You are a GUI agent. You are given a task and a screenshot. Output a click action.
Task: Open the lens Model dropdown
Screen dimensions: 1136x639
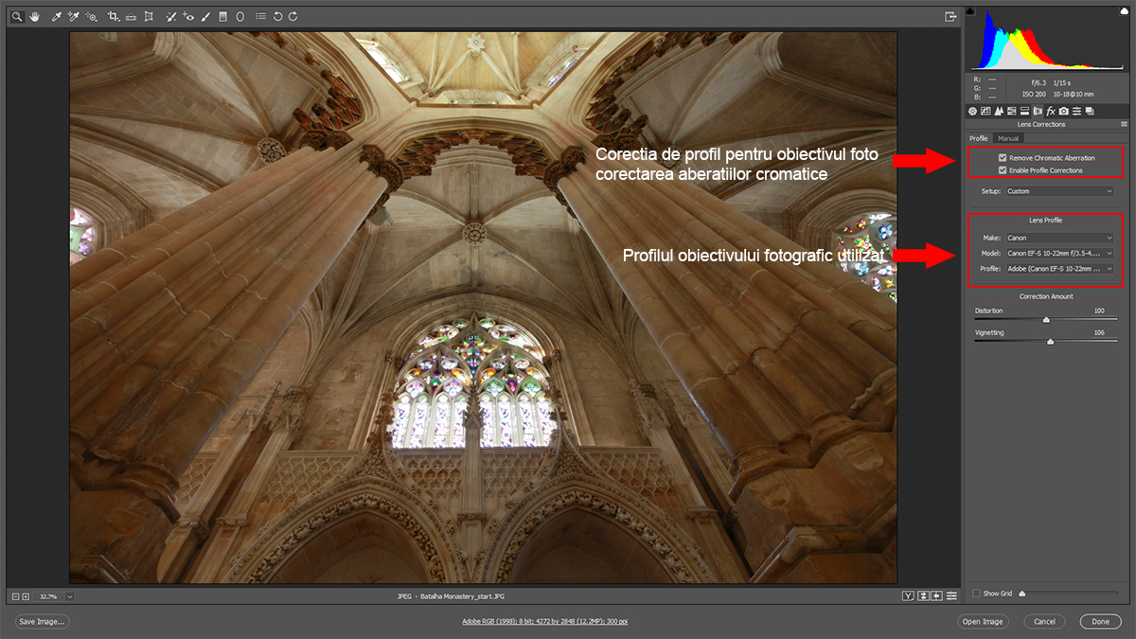(1059, 253)
